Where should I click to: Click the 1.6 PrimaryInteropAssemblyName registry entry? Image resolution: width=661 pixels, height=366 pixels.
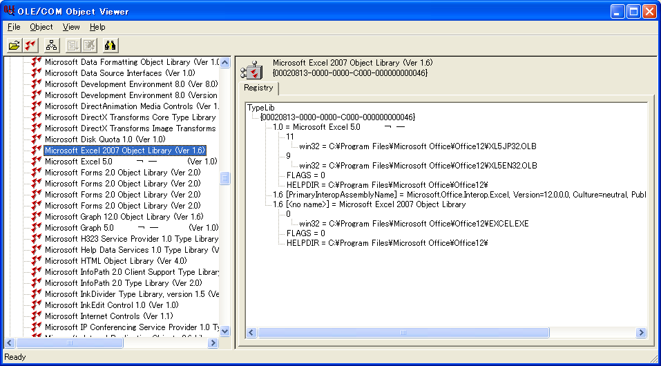coord(459,194)
